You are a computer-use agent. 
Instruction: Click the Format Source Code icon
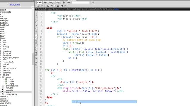36,67
